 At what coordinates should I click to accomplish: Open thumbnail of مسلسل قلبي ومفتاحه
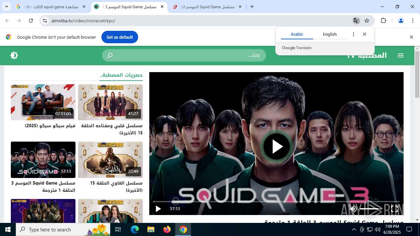click(110, 102)
